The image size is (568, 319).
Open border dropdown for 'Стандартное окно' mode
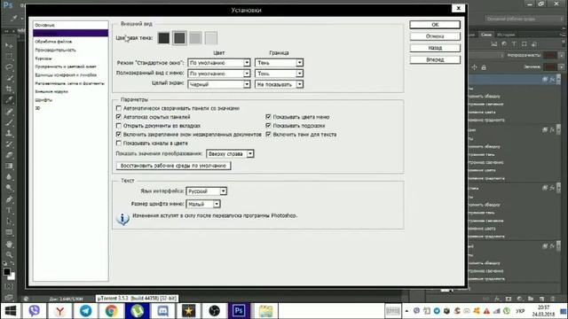279,63
